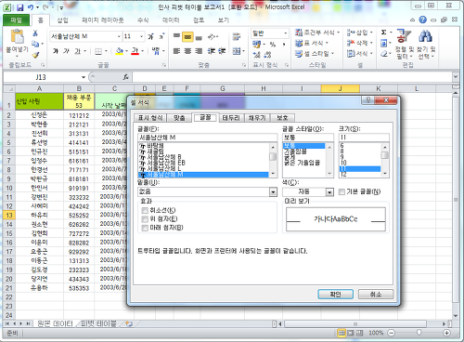Click the Paste clipboard icon
Viewport: 464px width, 342px height.
(x=17, y=36)
